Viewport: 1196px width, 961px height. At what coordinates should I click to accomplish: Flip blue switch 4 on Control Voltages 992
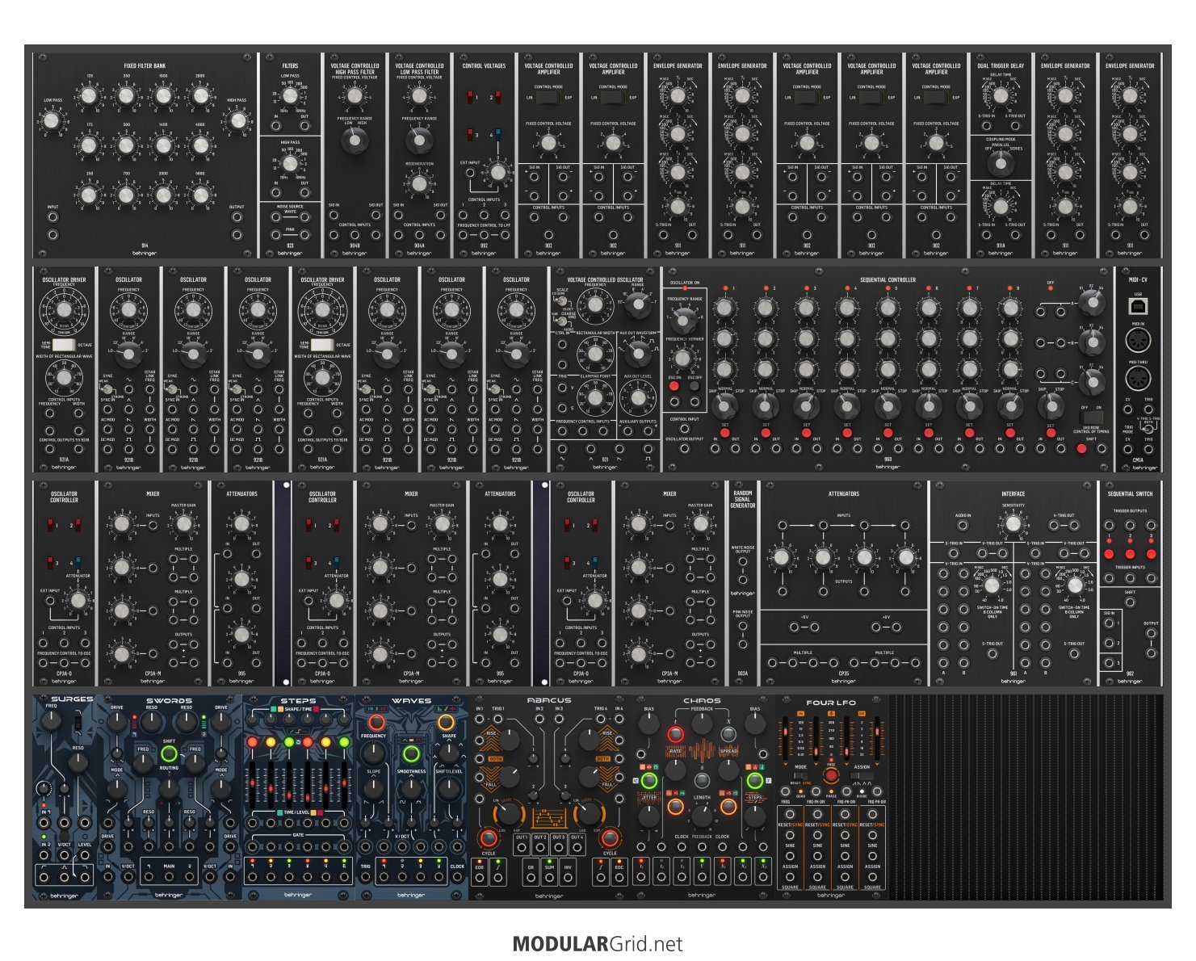(497, 134)
